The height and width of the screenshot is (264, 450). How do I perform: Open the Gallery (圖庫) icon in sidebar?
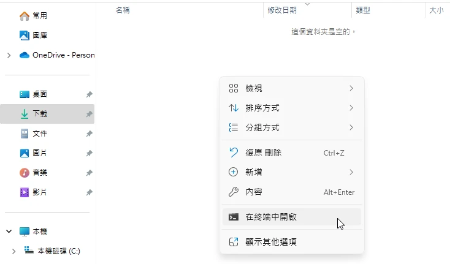pos(25,36)
